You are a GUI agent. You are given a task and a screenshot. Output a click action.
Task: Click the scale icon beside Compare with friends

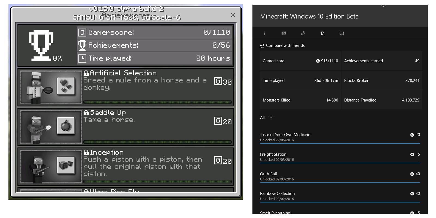tap(262, 46)
